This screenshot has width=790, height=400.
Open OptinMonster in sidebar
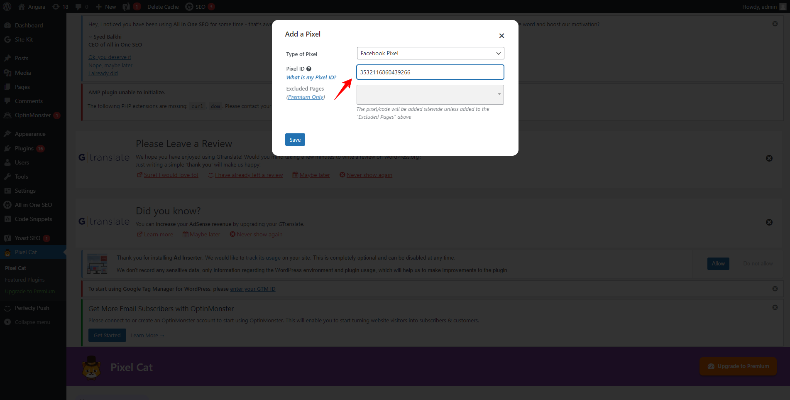click(33, 115)
